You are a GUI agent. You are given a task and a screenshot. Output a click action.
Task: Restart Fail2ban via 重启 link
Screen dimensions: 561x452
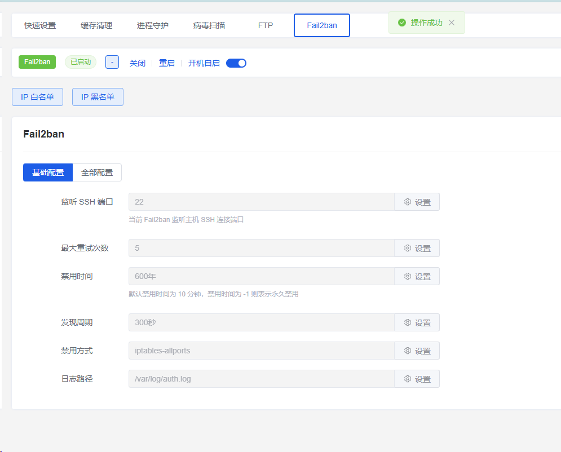pyautogui.click(x=167, y=63)
